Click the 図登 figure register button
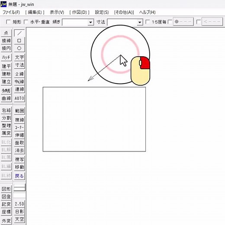This screenshot has height=225, width=225. tap(6, 196)
